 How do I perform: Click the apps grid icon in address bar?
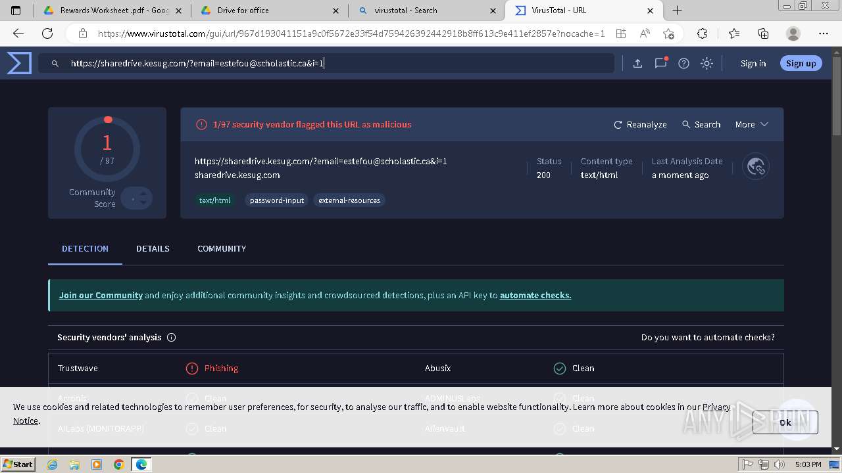coord(620,34)
